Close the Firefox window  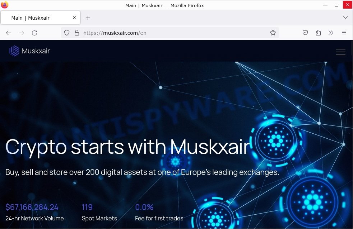click(x=348, y=5)
